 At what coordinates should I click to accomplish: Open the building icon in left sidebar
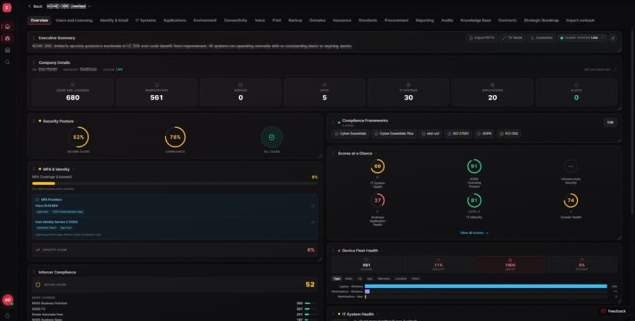7,50
